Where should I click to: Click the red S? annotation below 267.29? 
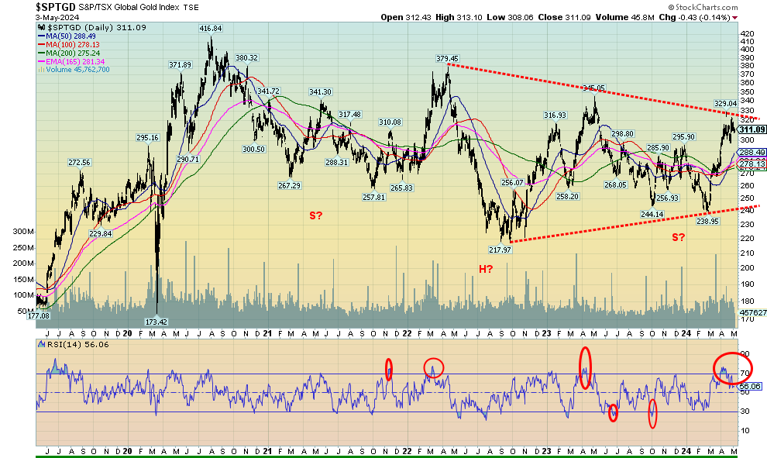pyautogui.click(x=316, y=215)
